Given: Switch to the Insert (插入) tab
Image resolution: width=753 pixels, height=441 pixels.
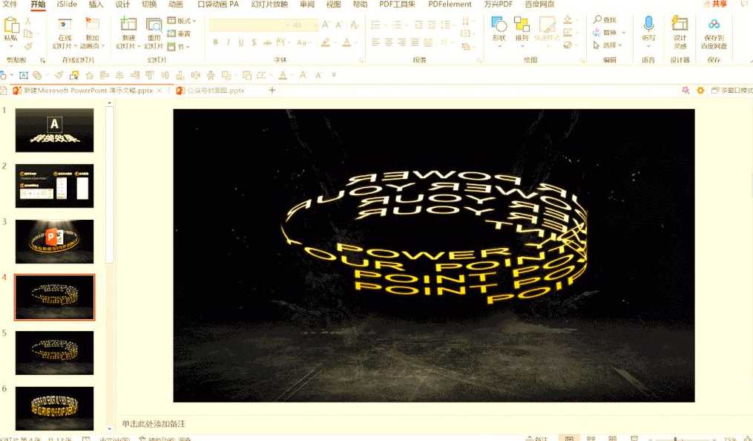Looking at the screenshot, I should coord(96,4).
